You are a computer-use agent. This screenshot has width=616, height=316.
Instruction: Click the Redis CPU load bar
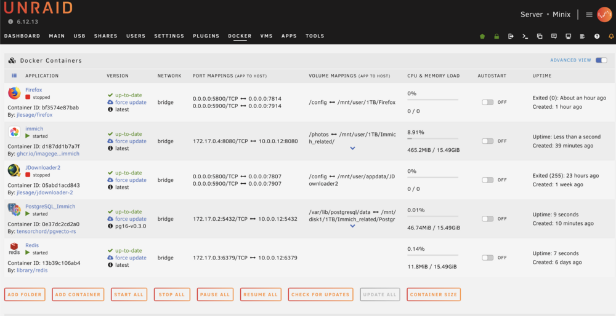[432, 255]
